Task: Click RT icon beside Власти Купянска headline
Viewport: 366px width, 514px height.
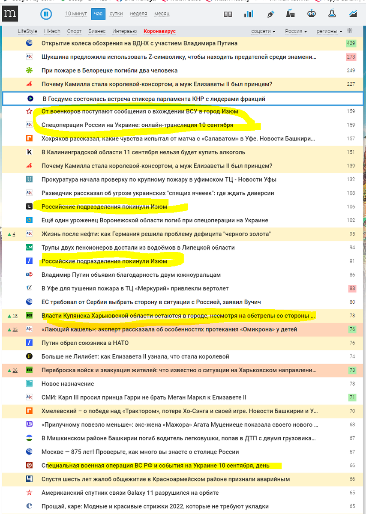Action: point(29,316)
